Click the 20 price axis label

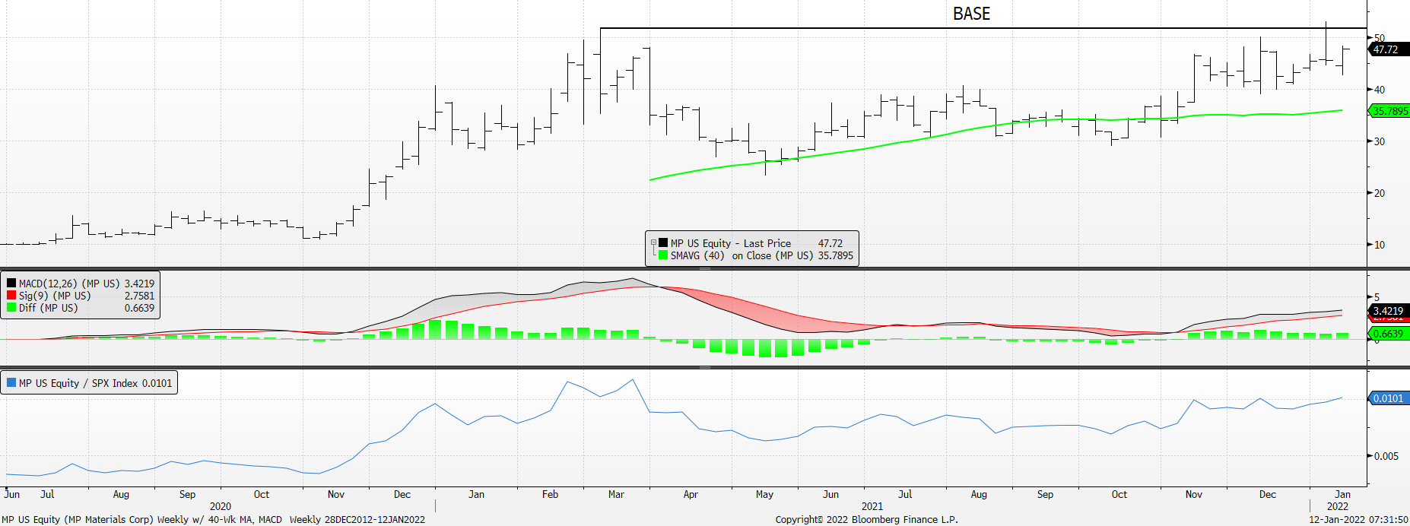click(x=1380, y=193)
